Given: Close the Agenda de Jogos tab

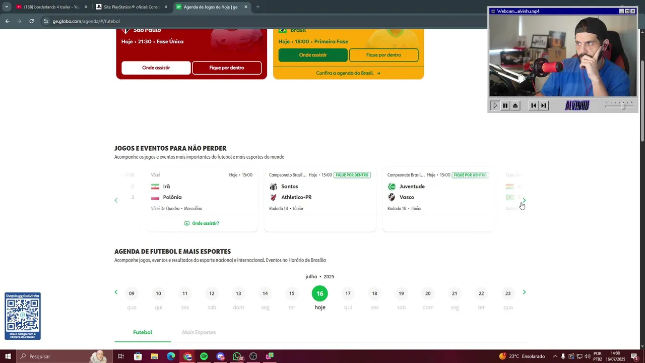Looking at the screenshot, I should [246, 7].
